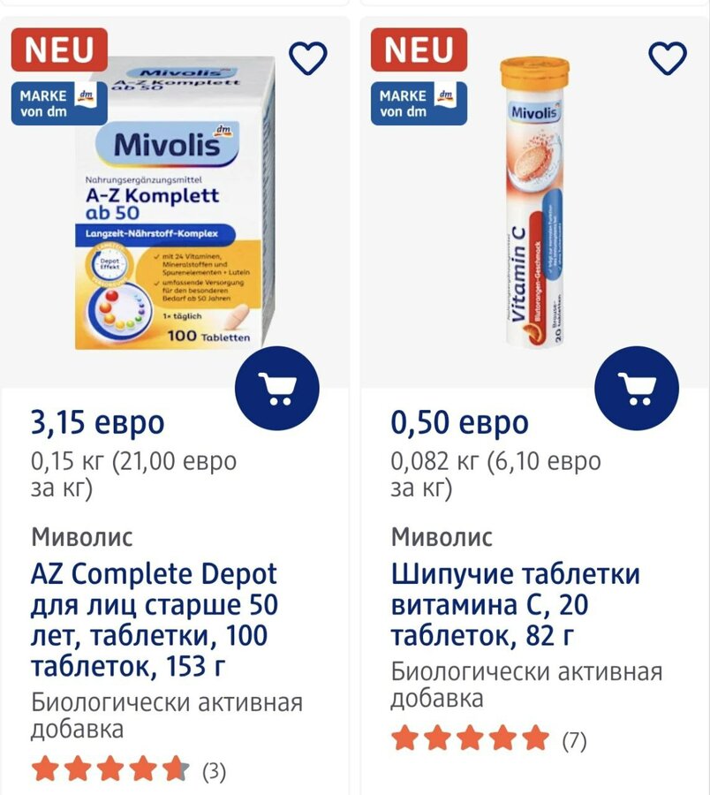Click the 0,50 евро price
Image resolution: width=710 pixels, height=795 pixels.
tap(459, 423)
